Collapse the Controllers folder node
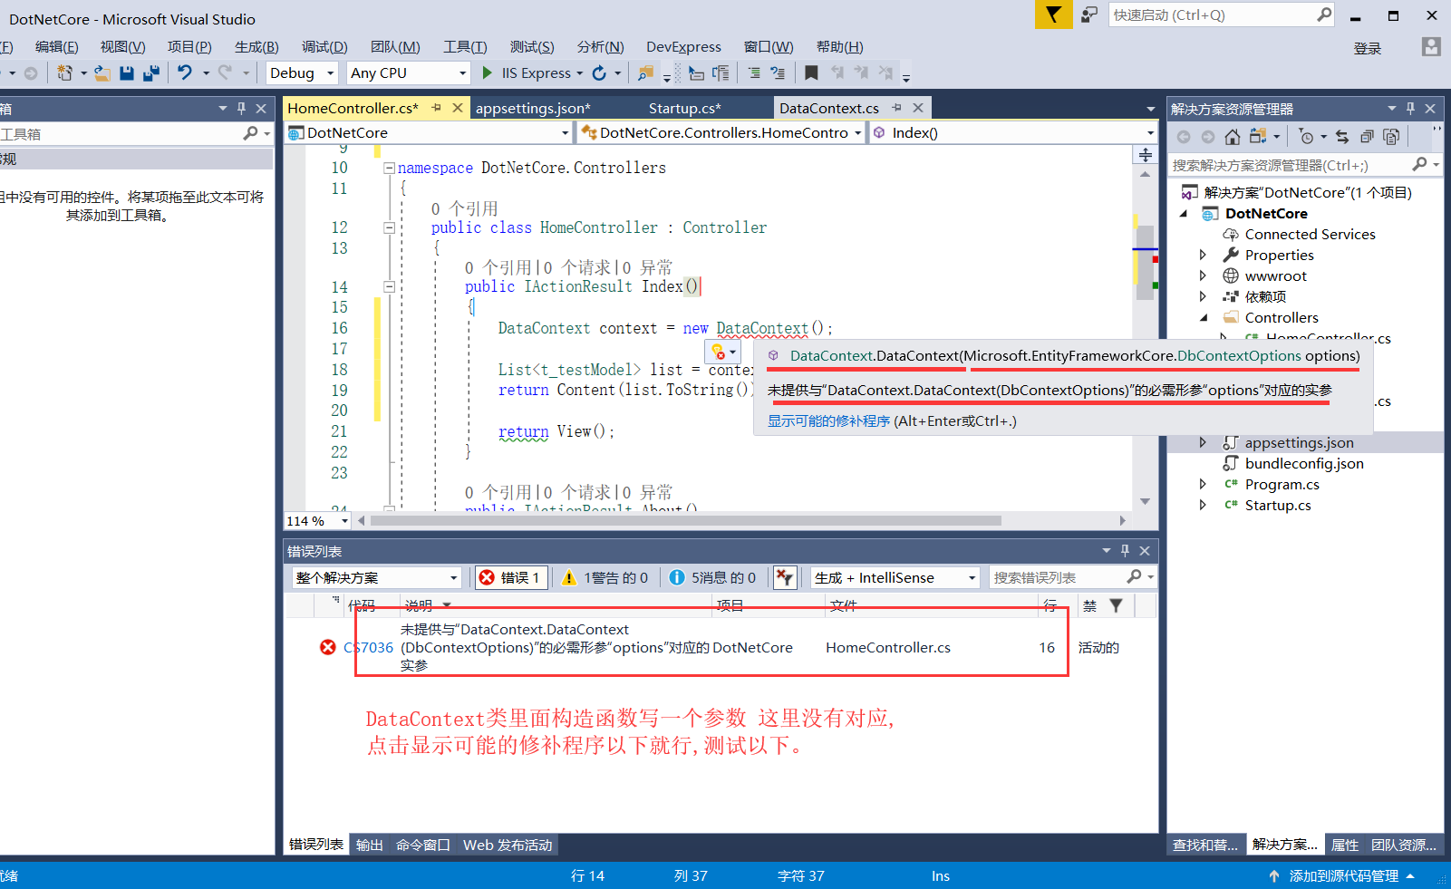This screenshot has width=1451, height=889. pos(1204,318)
